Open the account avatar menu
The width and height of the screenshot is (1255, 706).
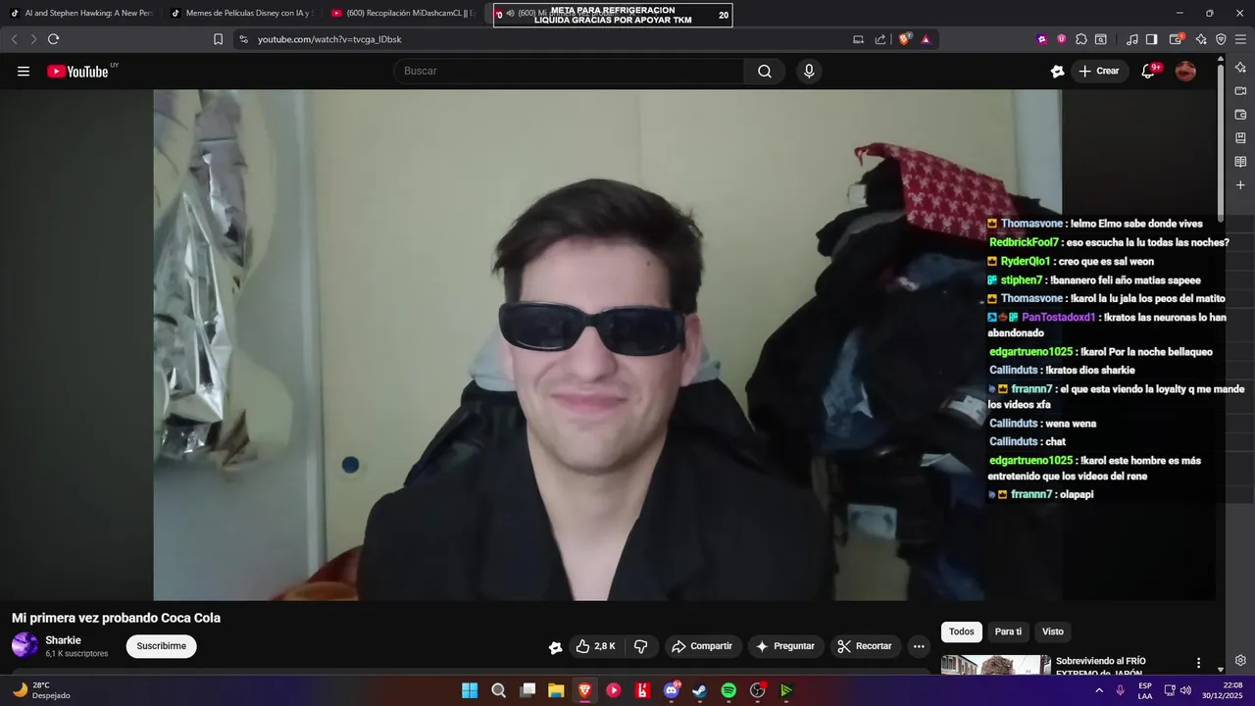click(1185, 71)
